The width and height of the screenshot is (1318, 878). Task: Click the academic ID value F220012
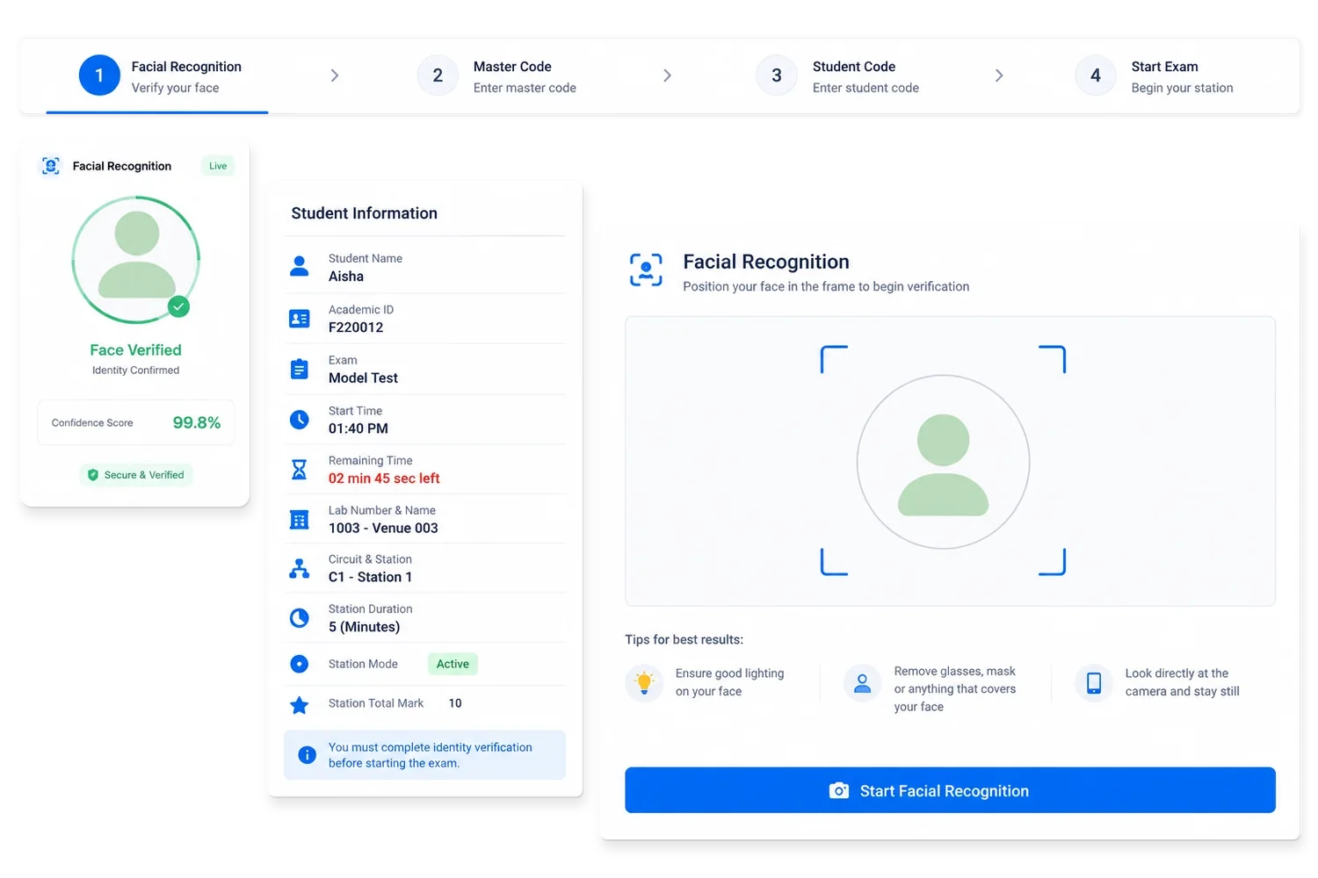(x=356, y=327)
